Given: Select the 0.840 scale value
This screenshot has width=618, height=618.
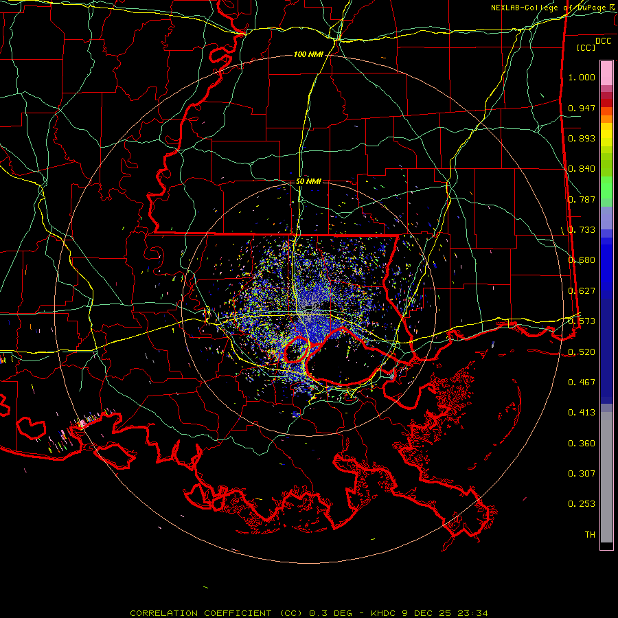Looking at the screenshot, I should [x=582, y=169].
